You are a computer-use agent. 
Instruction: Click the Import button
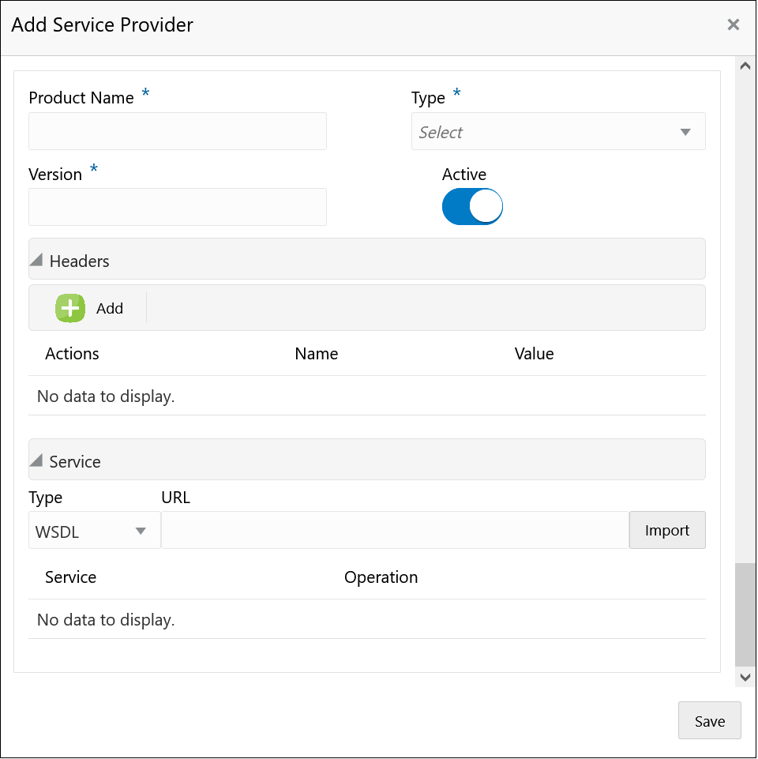click(667, 530)
